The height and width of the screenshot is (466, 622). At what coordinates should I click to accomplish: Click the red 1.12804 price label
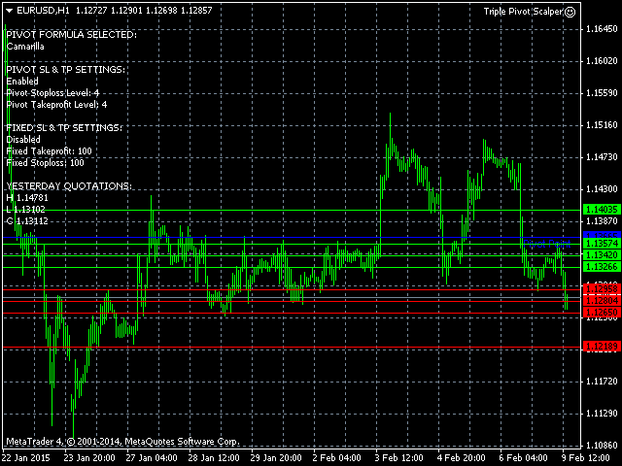pyautogui.click(x=602, y=301)
